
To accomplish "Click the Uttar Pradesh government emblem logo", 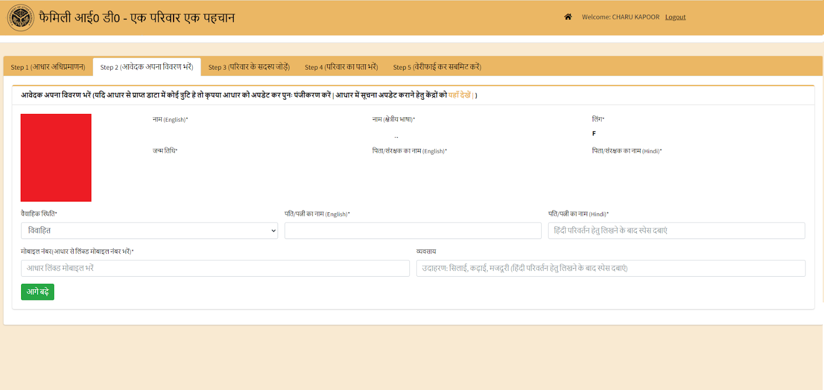I will tap(21, 18).
